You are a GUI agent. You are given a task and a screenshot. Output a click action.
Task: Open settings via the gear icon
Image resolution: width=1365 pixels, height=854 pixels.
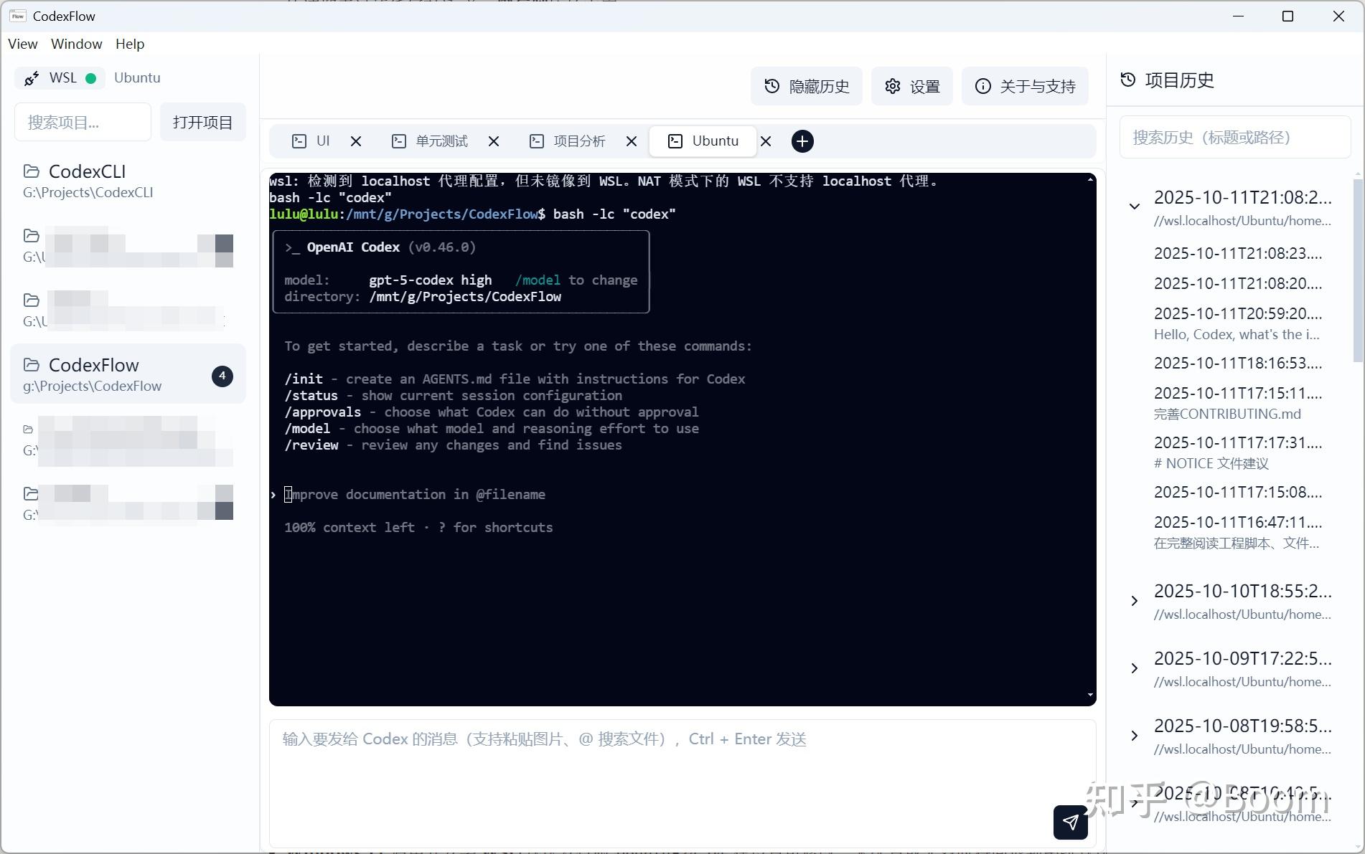(892, 86)
